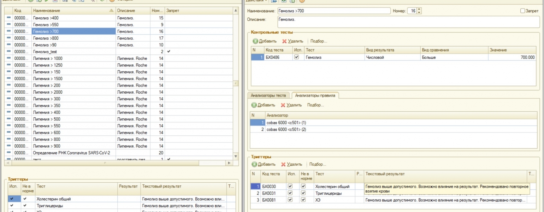The width and height of the screenshot is (544, 212).
Task: Toggle Не в норме for trigger БХ0081
Action: [x=303, y=200]
